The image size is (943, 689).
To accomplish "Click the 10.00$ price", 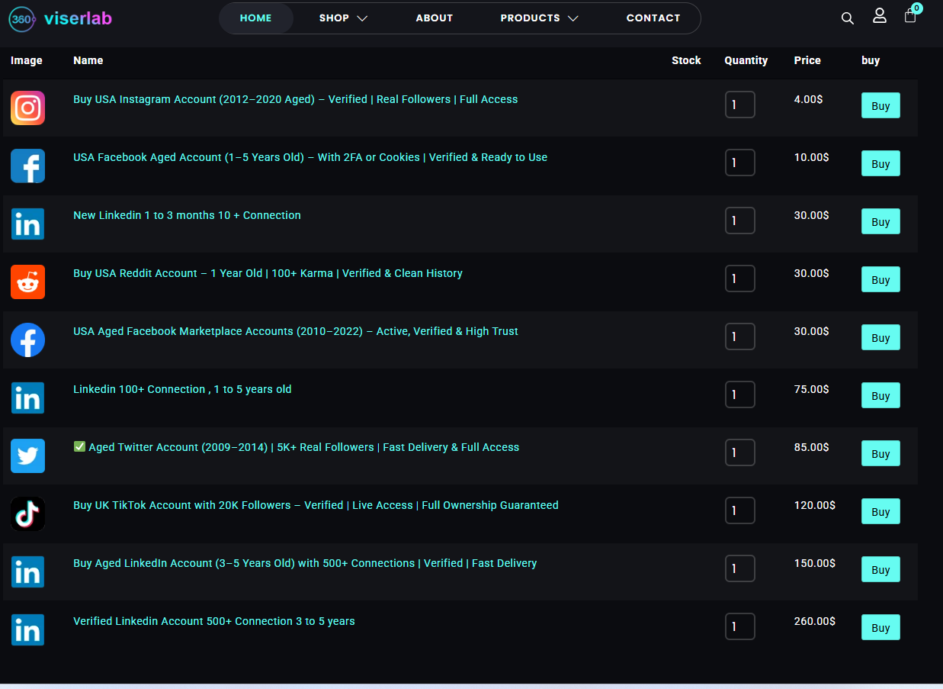I will click(811, 157).
